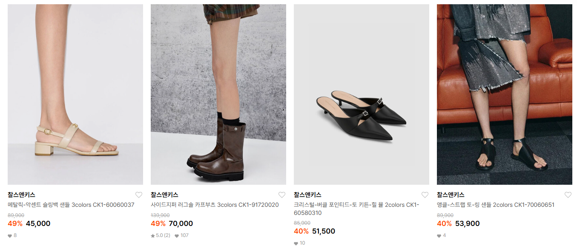The height and width of the screenshot is (251, 577).
Task: Toggle wishlist heart for metallic slingback sandal
Action: [x=139, y=195]
